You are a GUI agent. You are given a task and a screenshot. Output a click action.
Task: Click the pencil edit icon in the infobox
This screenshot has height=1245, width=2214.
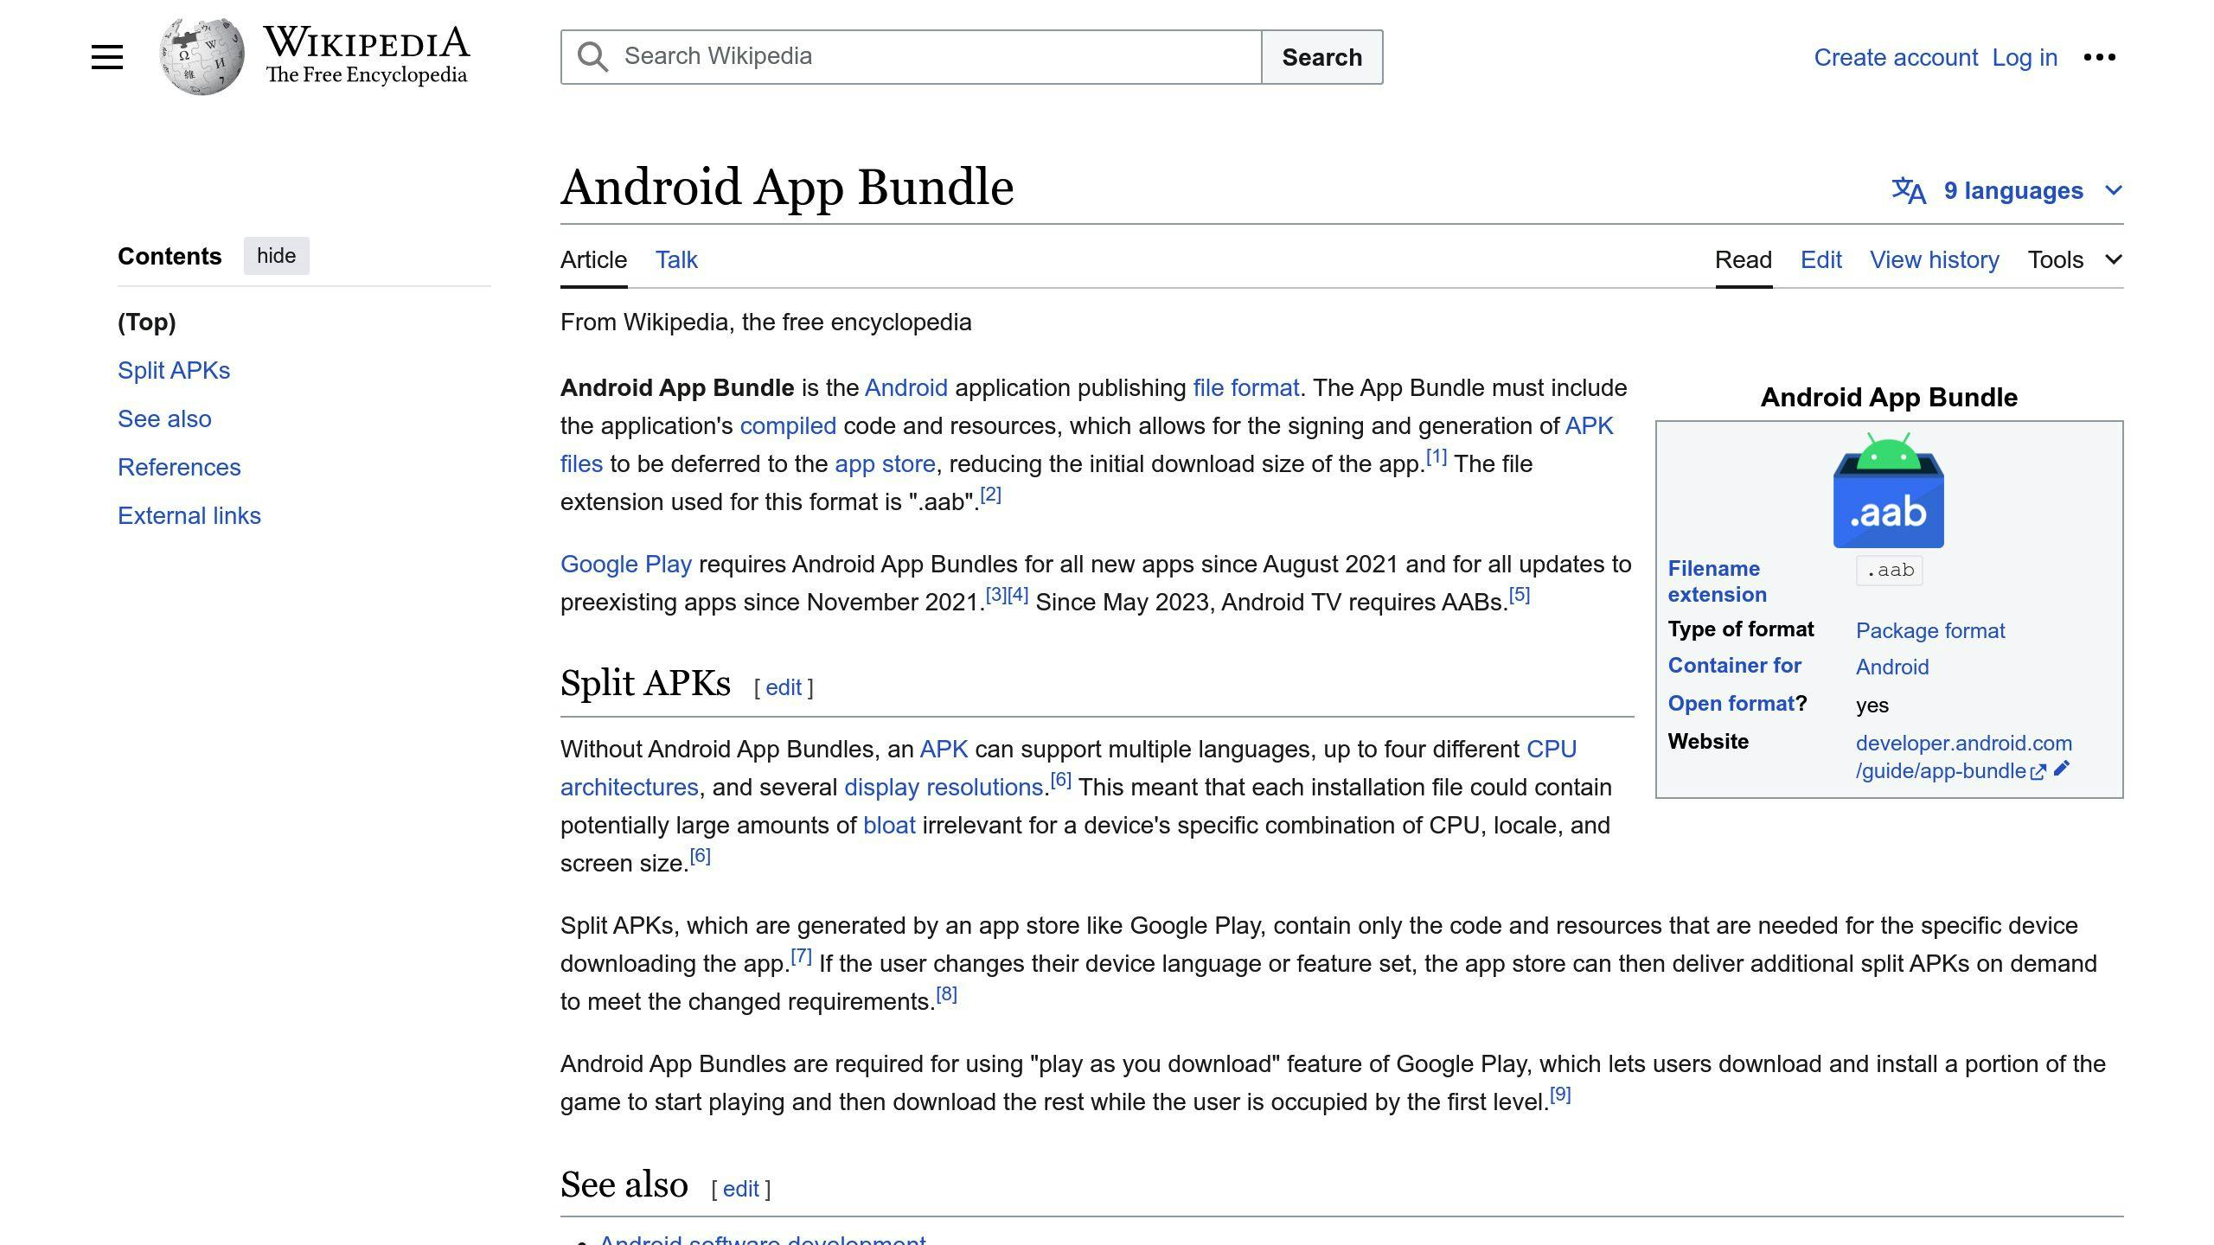tap(2064, 769)
